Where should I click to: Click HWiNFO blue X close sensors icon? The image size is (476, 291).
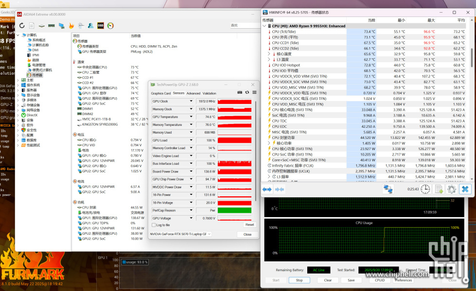465,189
